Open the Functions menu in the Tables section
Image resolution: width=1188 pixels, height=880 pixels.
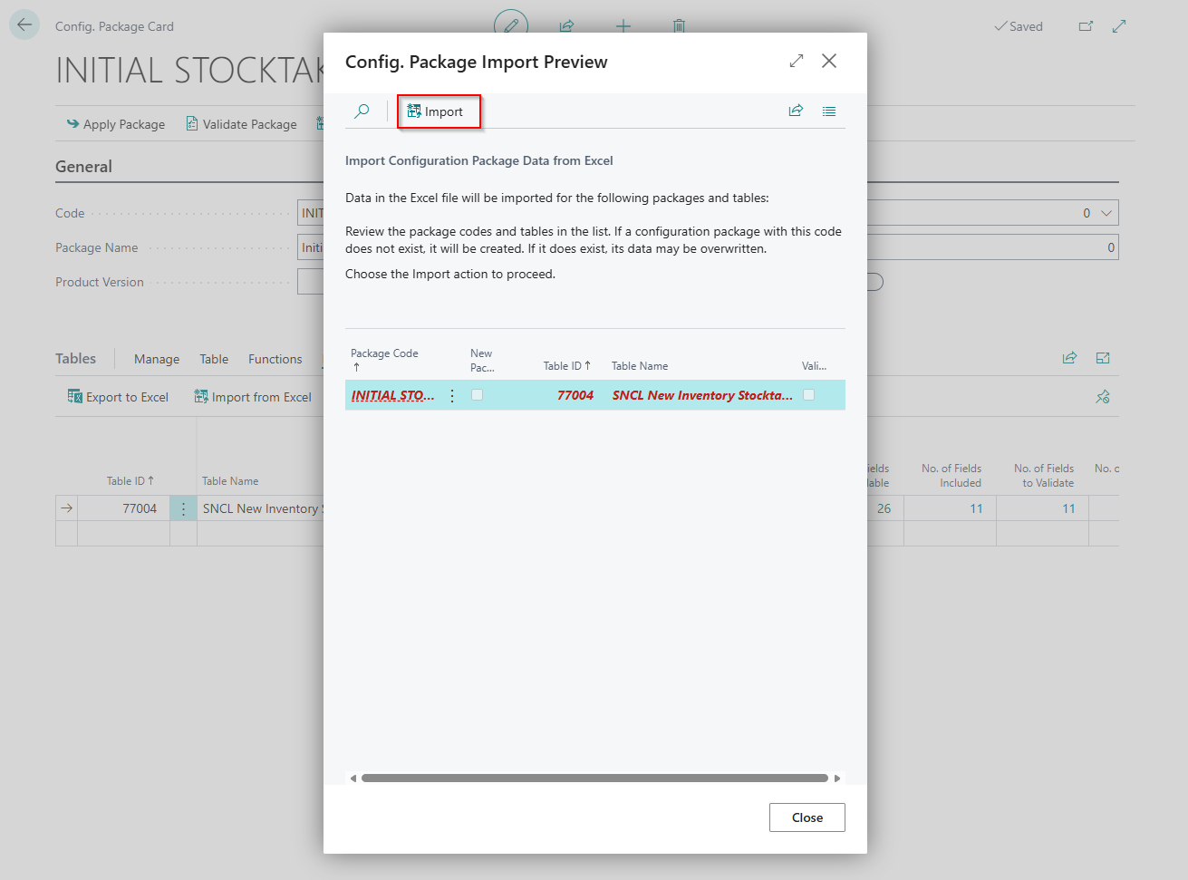pyautogui.click(x=275, y=359)
